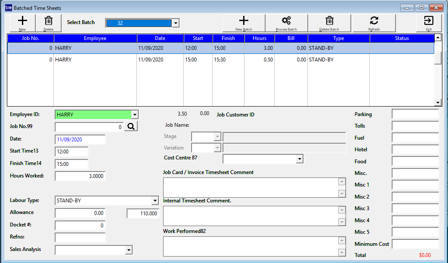The height and width of the screenshot is (263, 448).
Task: Select the 15:00 to 15:30 HARRY row
Action: tap(172, 59)
